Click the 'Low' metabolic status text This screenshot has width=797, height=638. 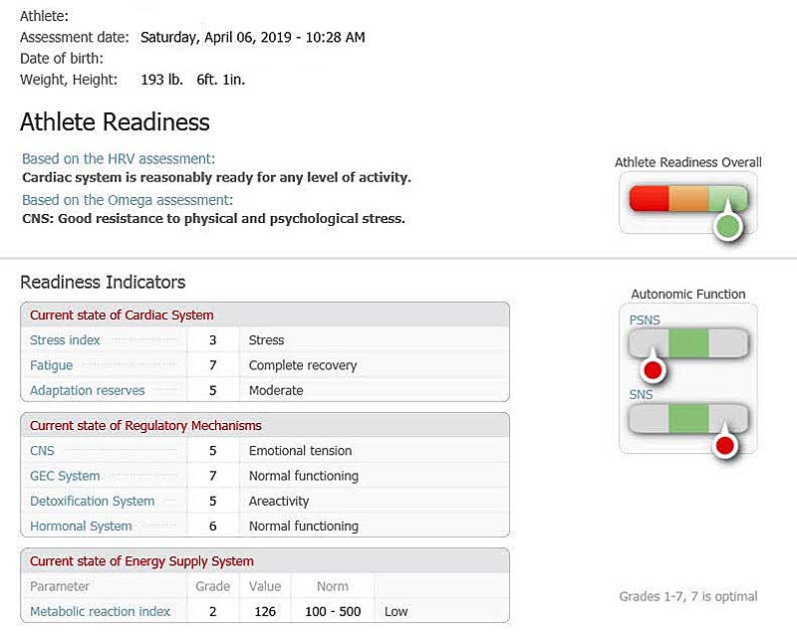click(396, 611)
